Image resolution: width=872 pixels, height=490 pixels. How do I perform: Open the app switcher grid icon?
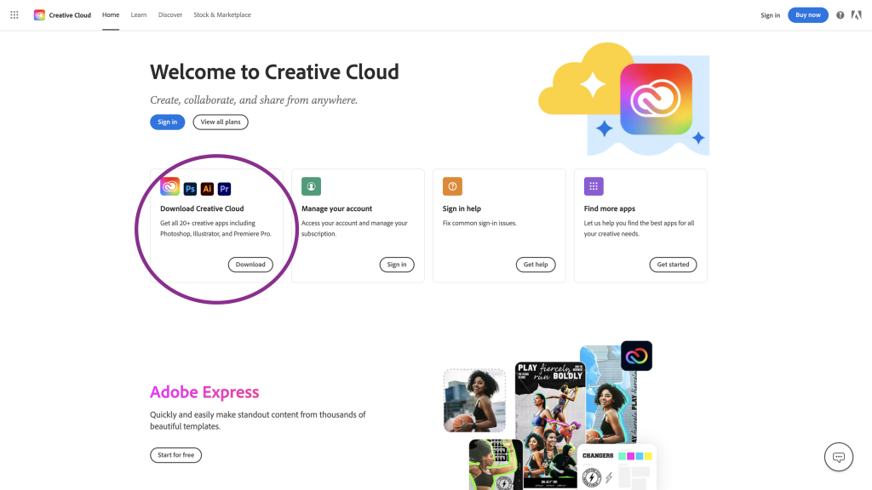[14, 14]
